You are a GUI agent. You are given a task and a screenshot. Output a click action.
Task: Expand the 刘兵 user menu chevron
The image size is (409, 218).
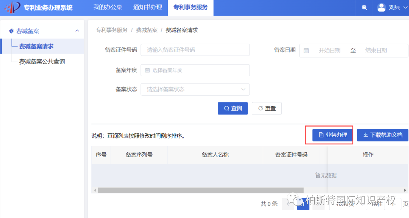[x=405, y=7]
